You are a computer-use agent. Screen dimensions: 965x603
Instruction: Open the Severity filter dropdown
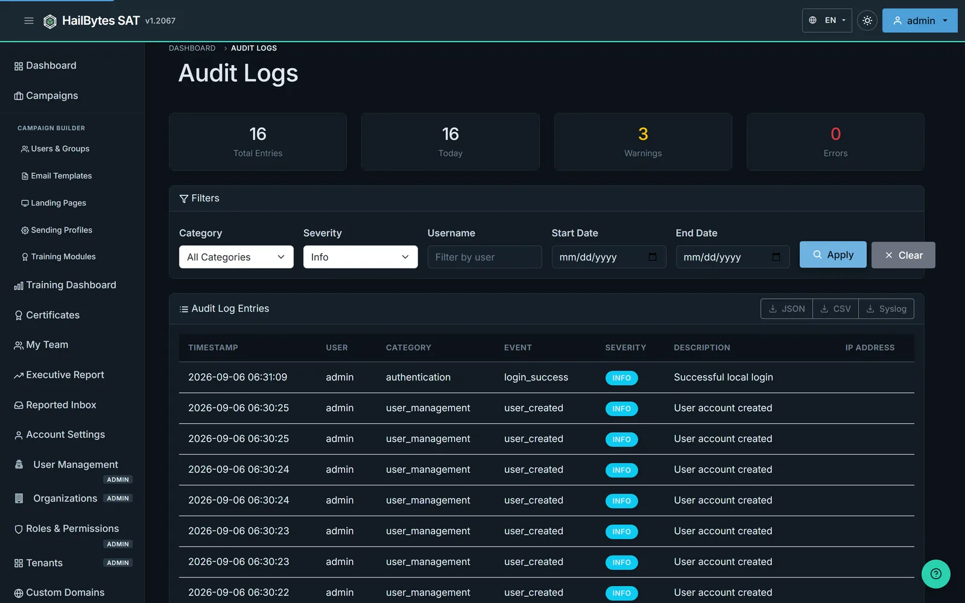(361, 257)
